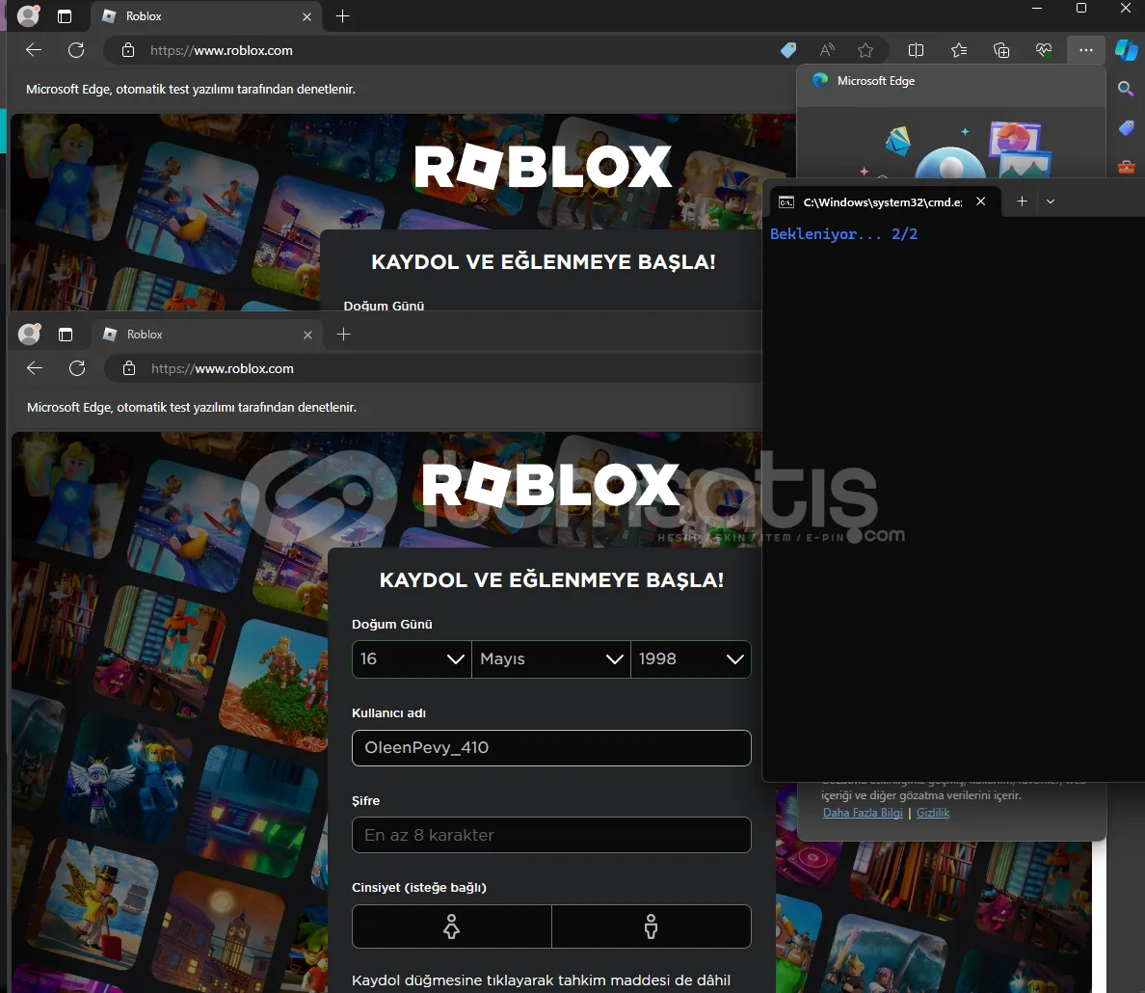The width and height of the screenshot is (1145, 993).
Task: Open Collections in the Edge toolbar
Action: click(1001, 50)
